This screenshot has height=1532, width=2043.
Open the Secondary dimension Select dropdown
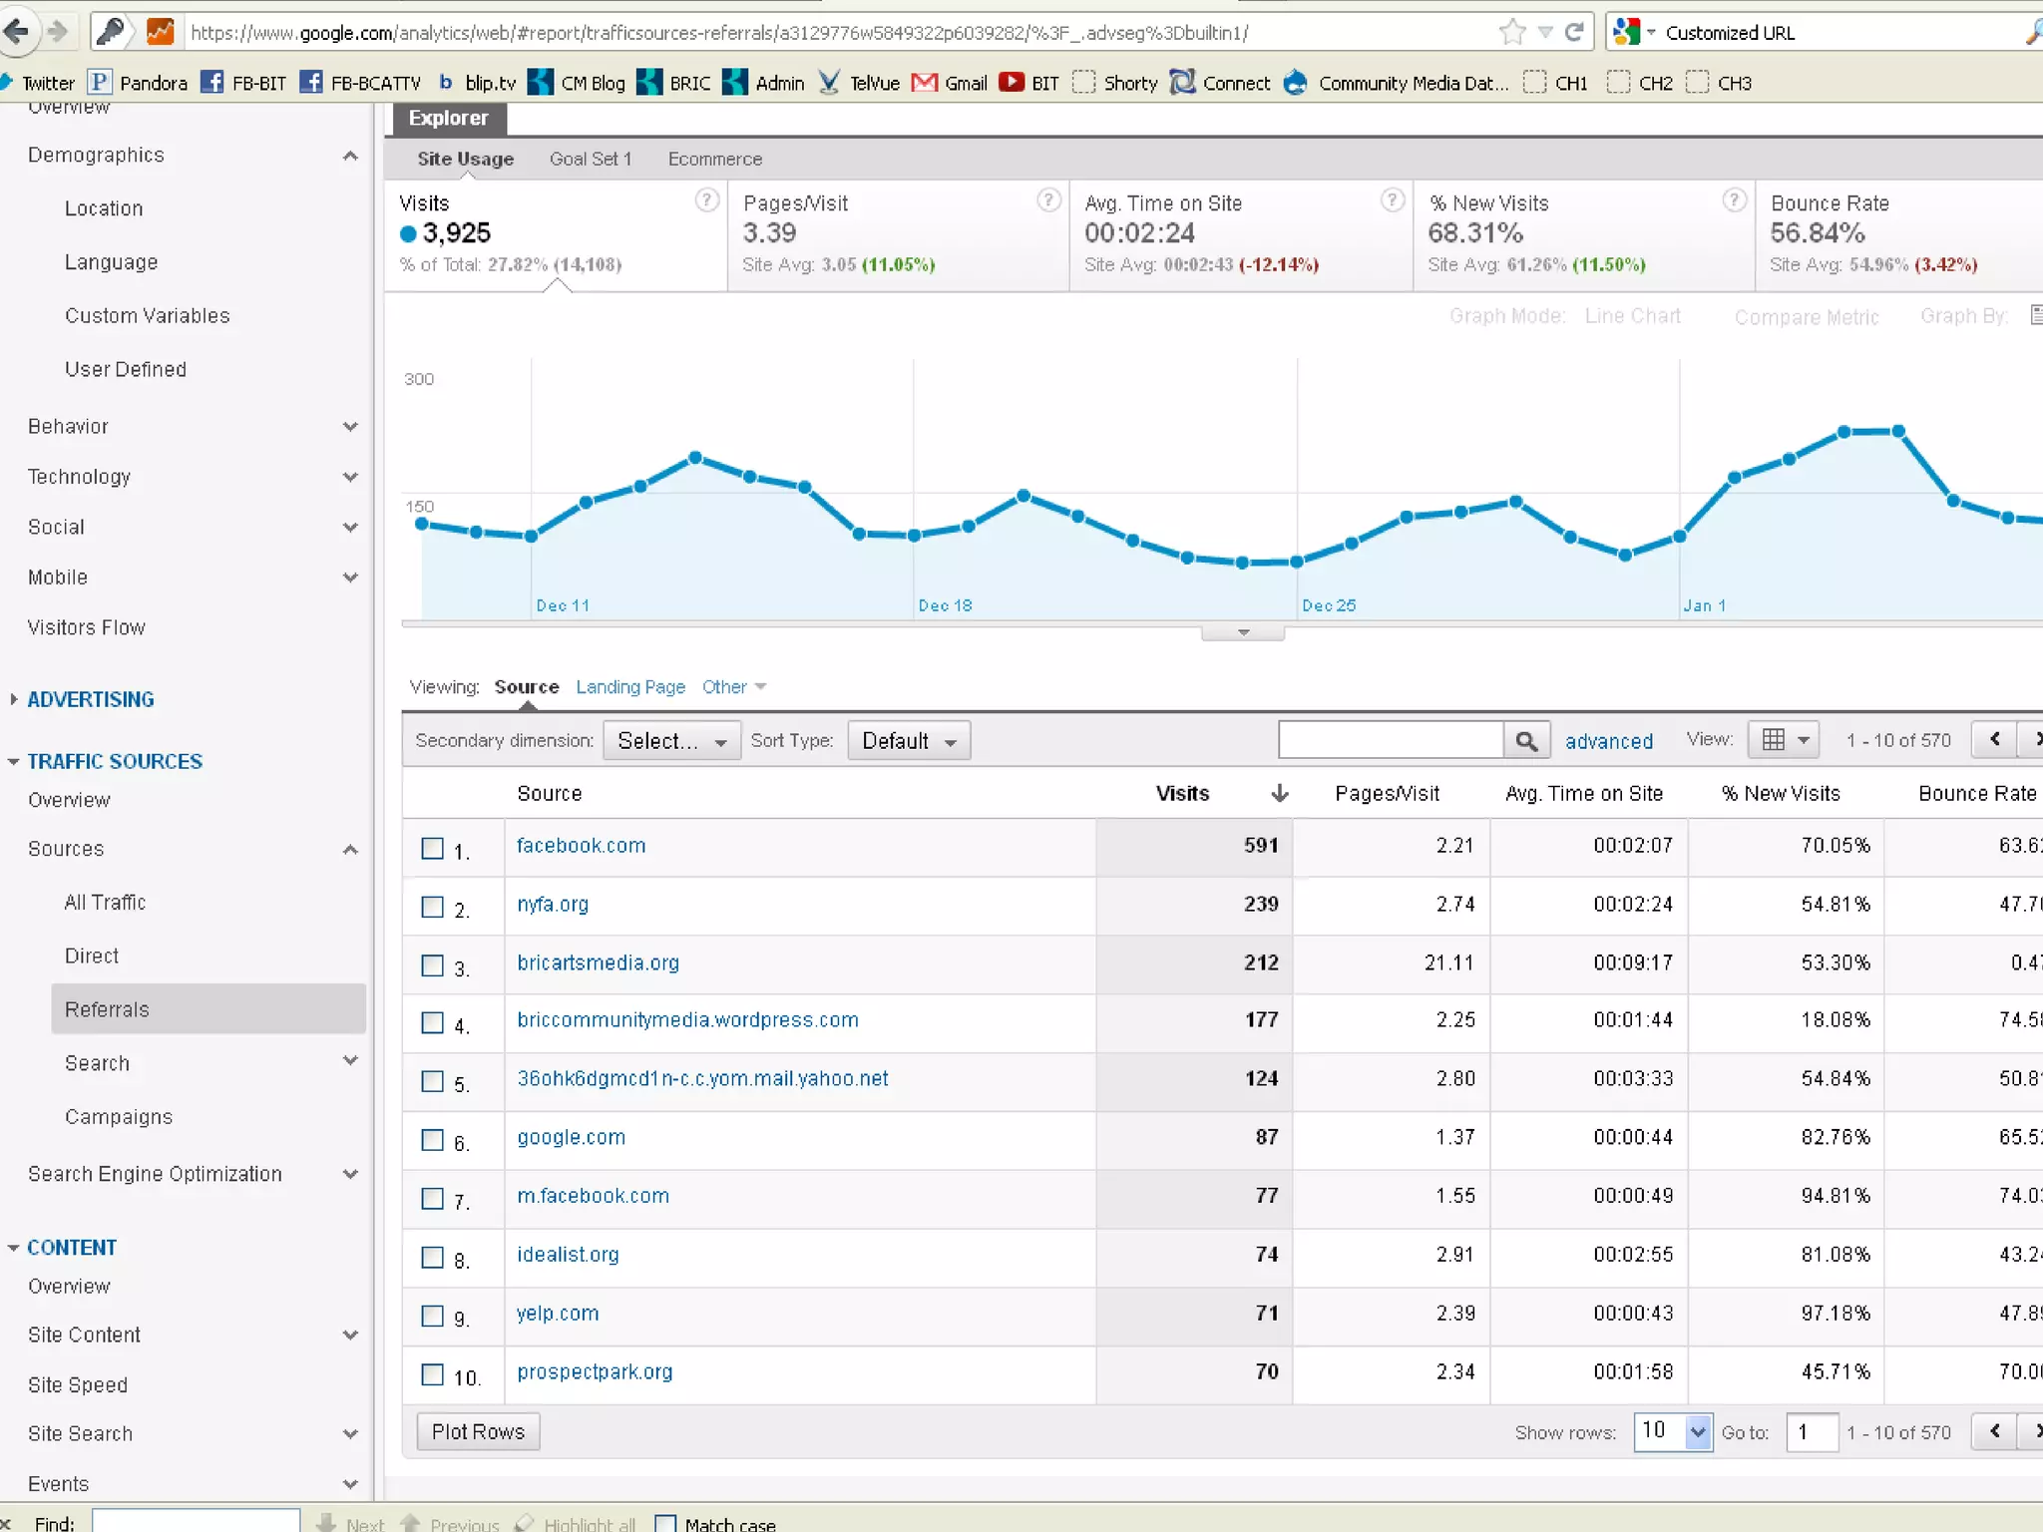coord(671,741)
